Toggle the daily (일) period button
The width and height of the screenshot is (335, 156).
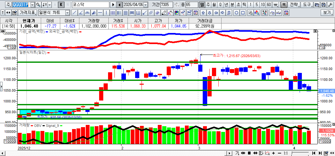pos(202,5)
